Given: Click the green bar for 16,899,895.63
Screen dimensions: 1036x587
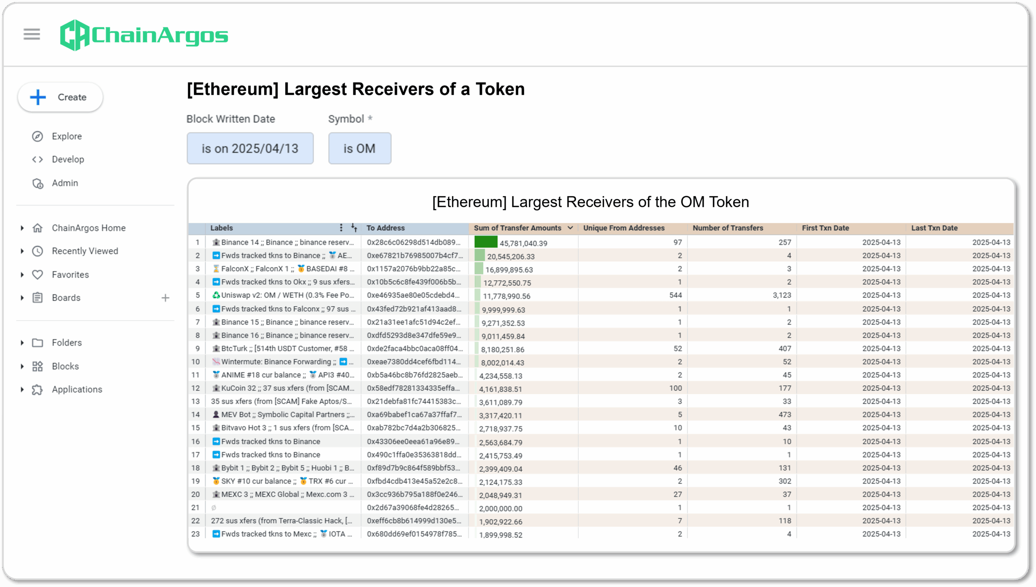Looking at the screenshot, I should click(x=479, y=268).
